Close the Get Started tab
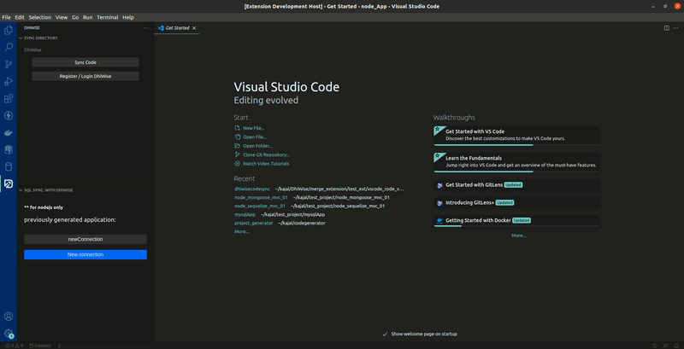This screenshot has width=684, height=349. [194, 28]
